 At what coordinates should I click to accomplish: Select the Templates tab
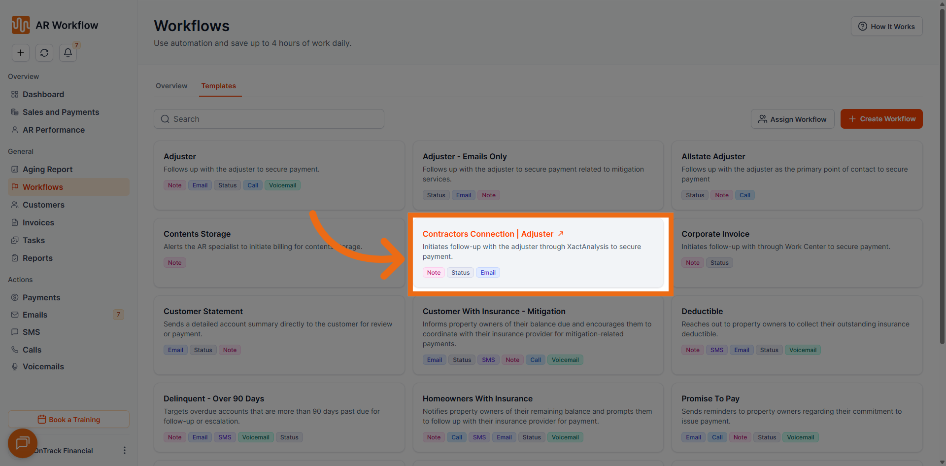(219, 86)
